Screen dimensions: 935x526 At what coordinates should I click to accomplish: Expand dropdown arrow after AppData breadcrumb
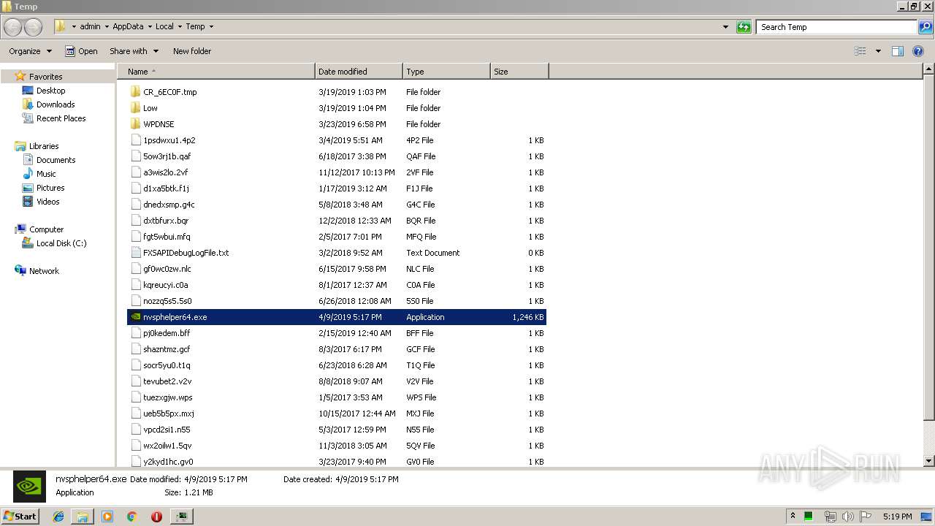tap(149, 27)
